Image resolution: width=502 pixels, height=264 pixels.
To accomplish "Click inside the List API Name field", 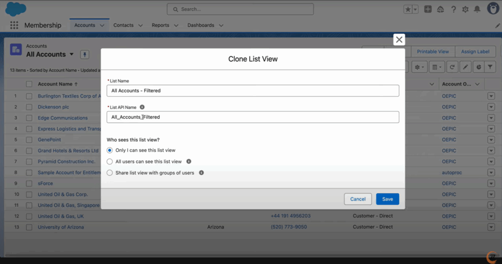I will pyautogui.click(x=252, y=117).
